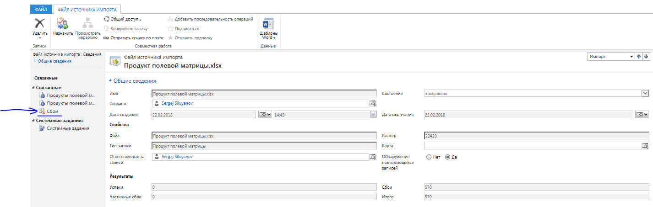Open Сбои failures in sidebar
This screenshot has width=653, height=207.
[x=52, y=111]
